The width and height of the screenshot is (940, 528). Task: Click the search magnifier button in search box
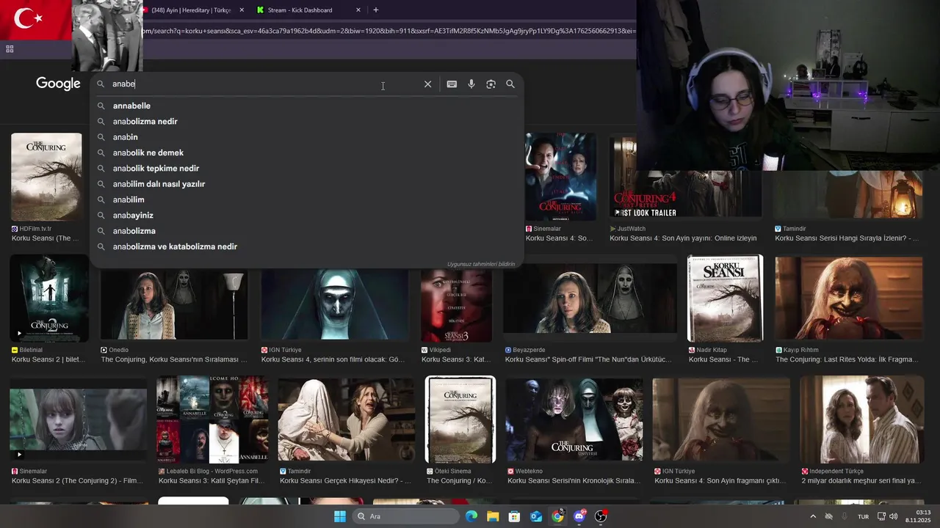click(510, 84)
